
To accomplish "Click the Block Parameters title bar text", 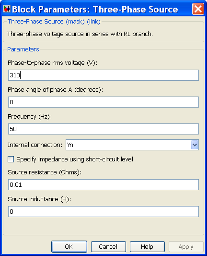I will coord(95,9).
